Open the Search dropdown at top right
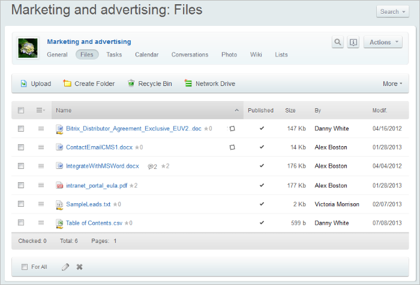This screenshot has width=420, height=285. 392,11
